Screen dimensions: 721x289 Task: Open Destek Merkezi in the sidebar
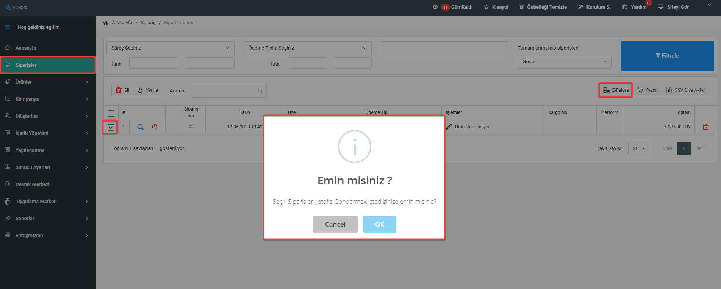[48, 184]
